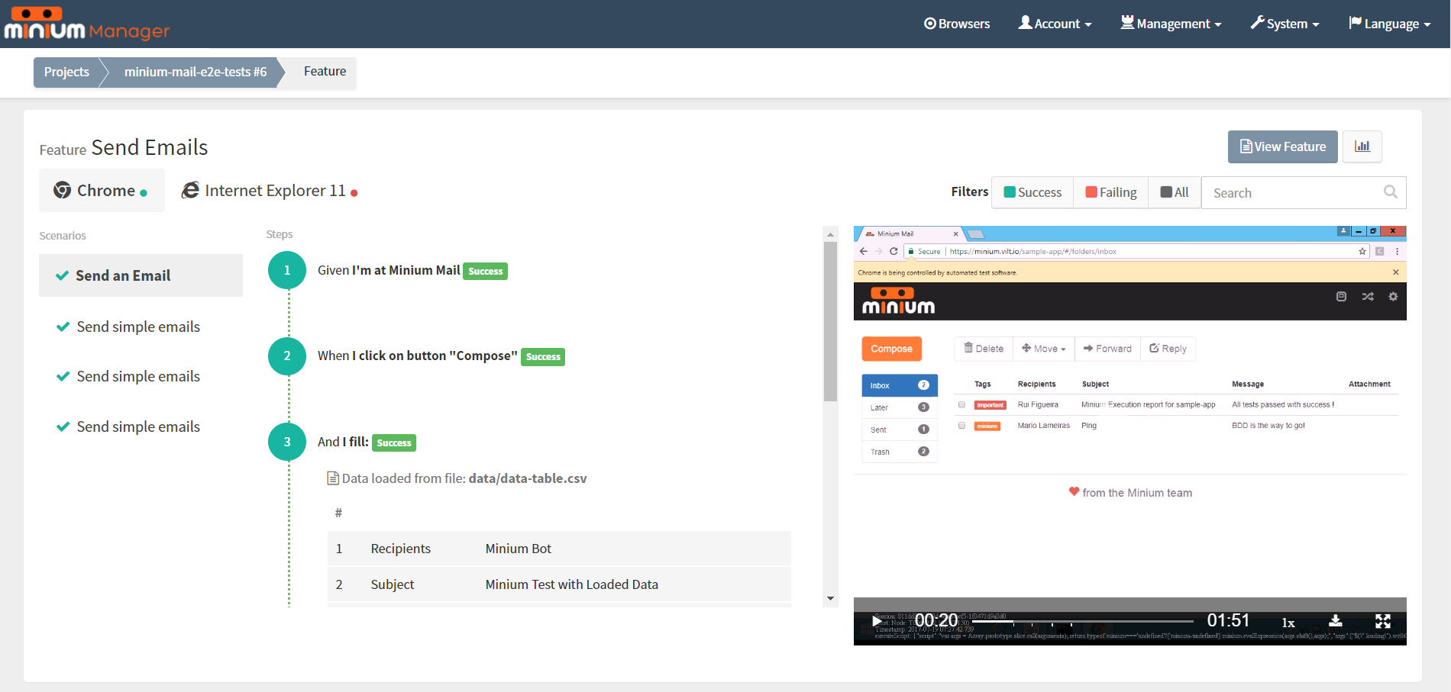The image size is (1451, 692).
Task: Click the View Feature button
Action: [x=1282, y=146]
